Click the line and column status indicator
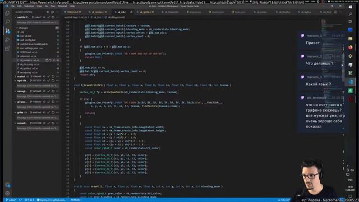 pos(284,200)
